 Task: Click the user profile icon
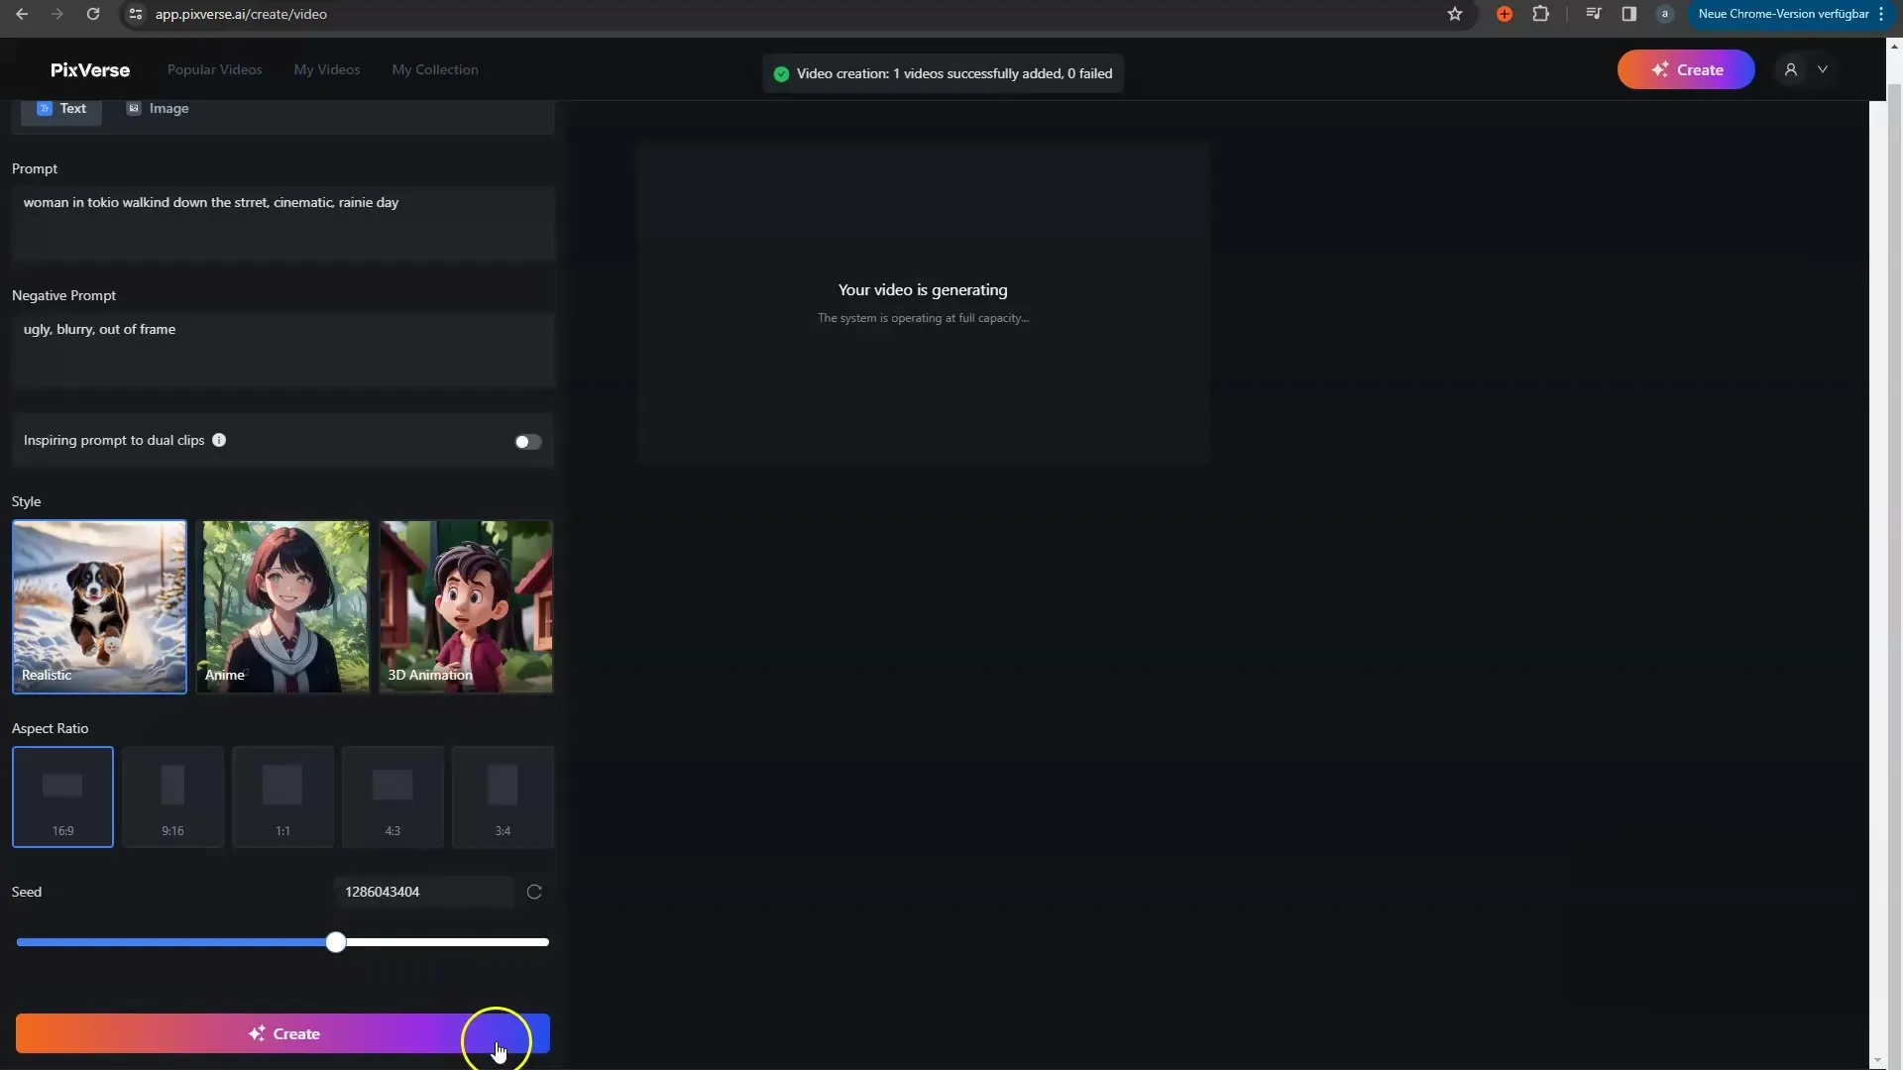1791,69
